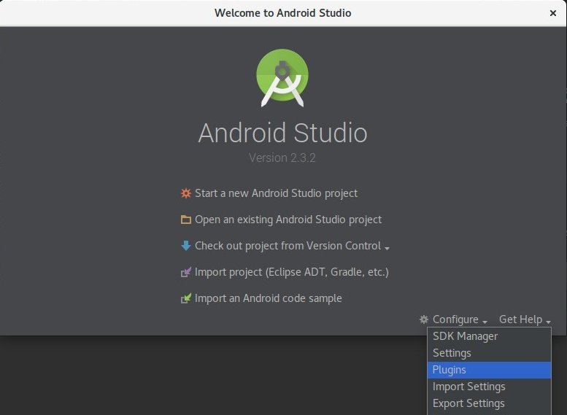567x415 pixels.
Task: Open SDK Manager from Configure menu
Action: pos(489,336)
